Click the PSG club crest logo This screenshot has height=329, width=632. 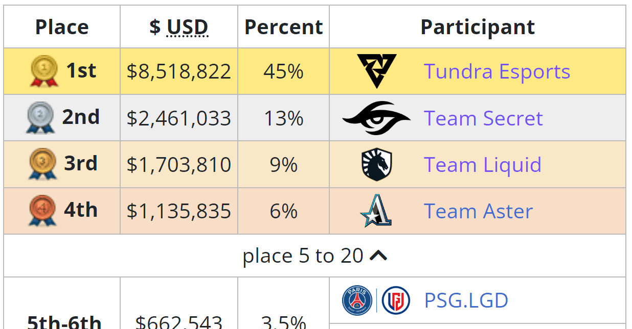coord(357,300)
